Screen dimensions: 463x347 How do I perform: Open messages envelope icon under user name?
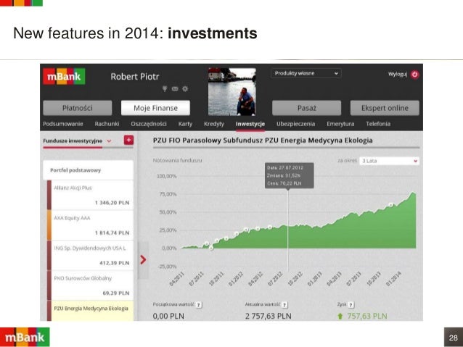pyautogui.click(x=175, y=88)
